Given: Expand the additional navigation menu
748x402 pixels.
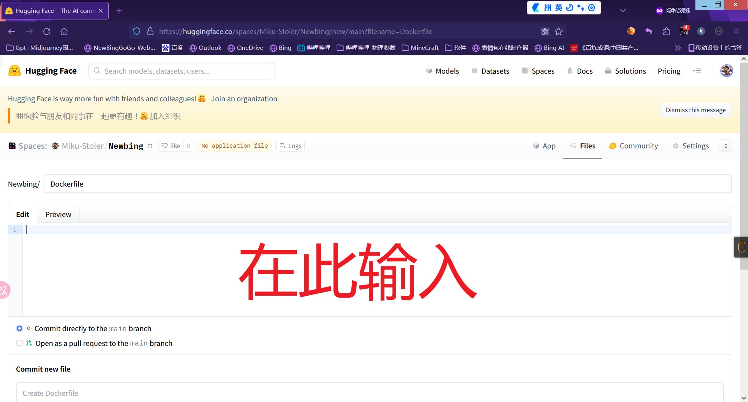Looking at the screenshot, I should [x=697, y=71].
